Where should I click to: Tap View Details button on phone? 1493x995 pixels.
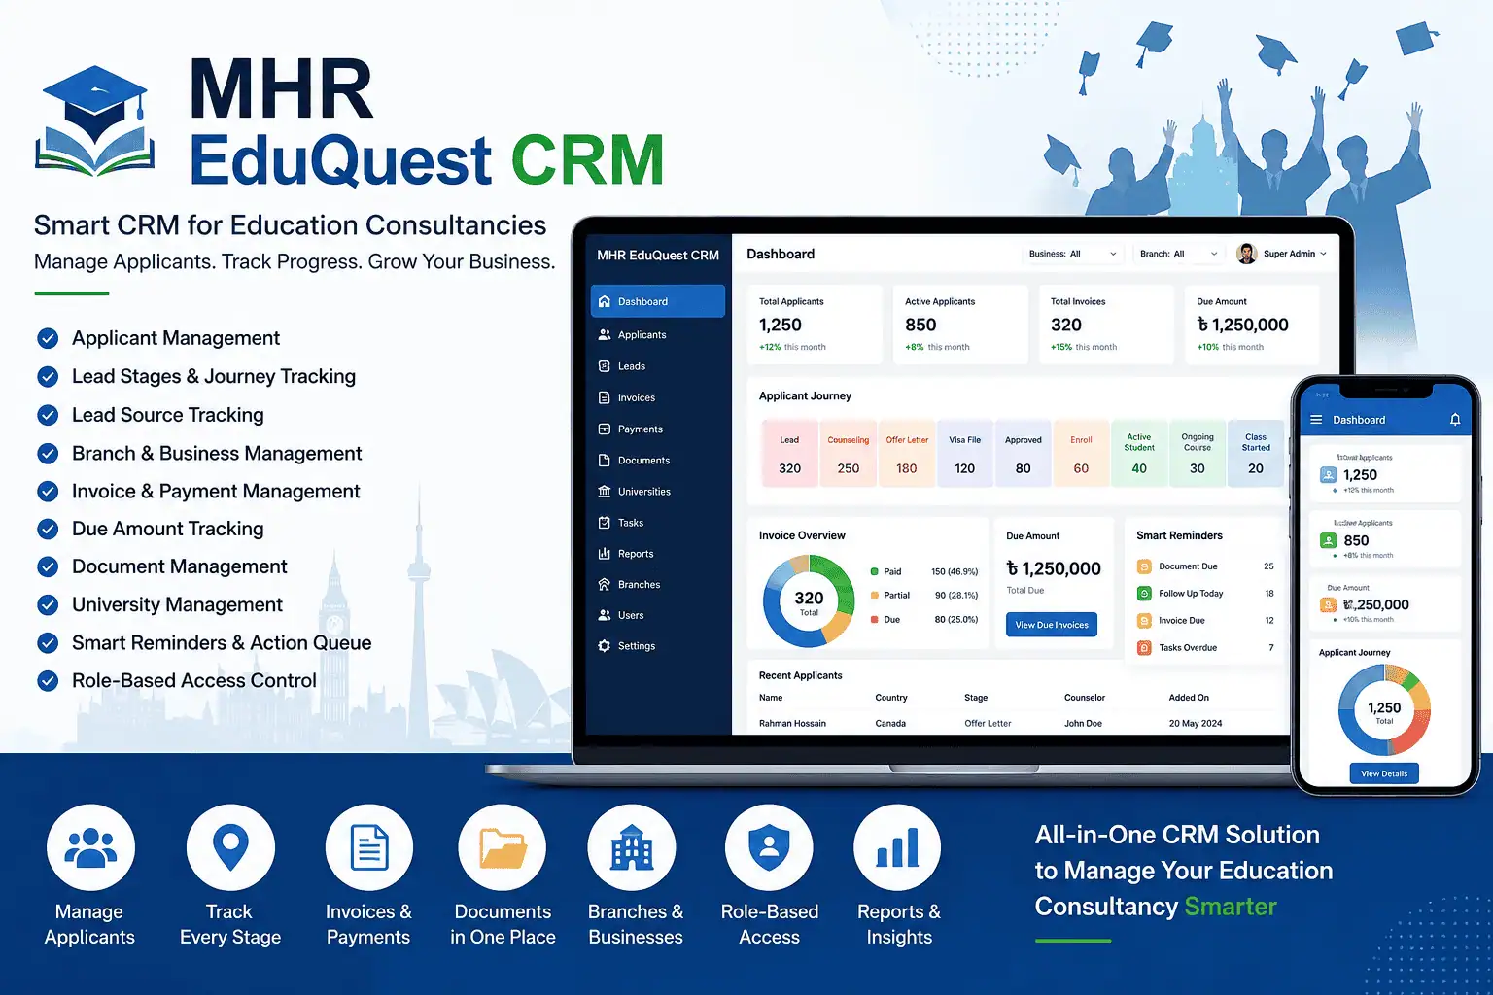click(1384, 773)
